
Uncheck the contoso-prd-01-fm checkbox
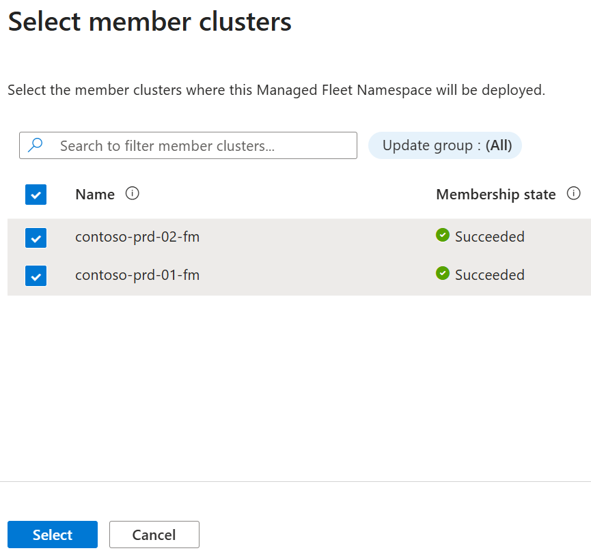click(36, 276)
